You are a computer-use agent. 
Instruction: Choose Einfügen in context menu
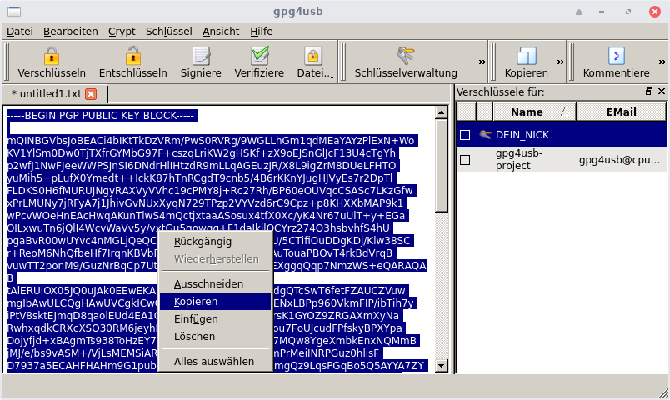(215, 319)
